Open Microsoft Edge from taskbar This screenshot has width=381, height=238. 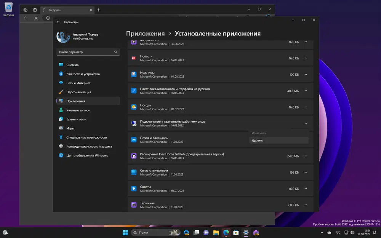click(226, 232)
